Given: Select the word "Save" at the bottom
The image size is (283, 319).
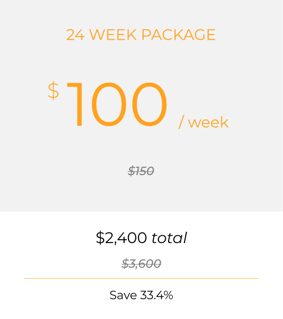Looking at the screenshot, I should [123, 295].
